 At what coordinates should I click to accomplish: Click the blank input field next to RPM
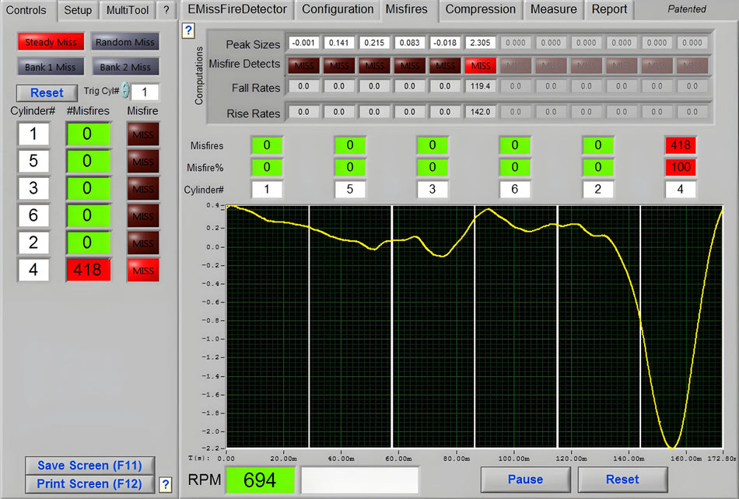tap(360, 480)
